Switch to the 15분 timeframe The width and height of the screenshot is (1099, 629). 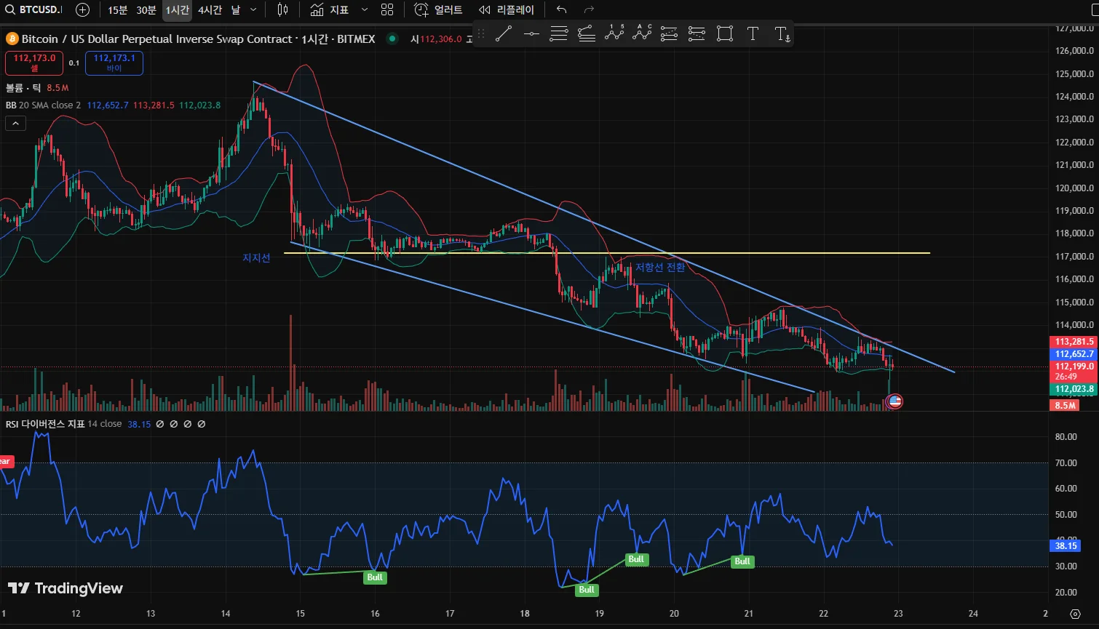click(x=117, y=9)
